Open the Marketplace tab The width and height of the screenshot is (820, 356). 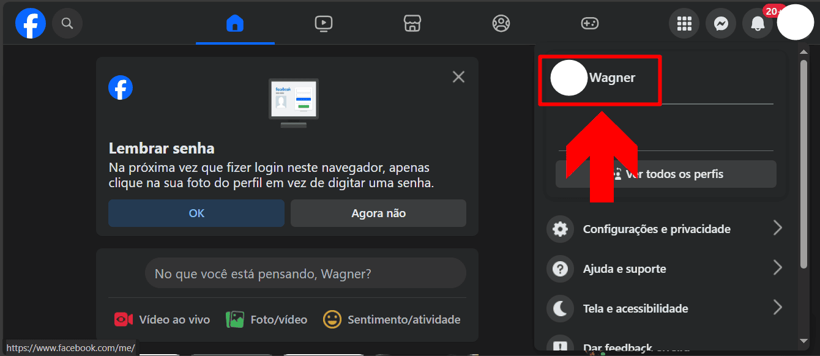pos(412,24)
